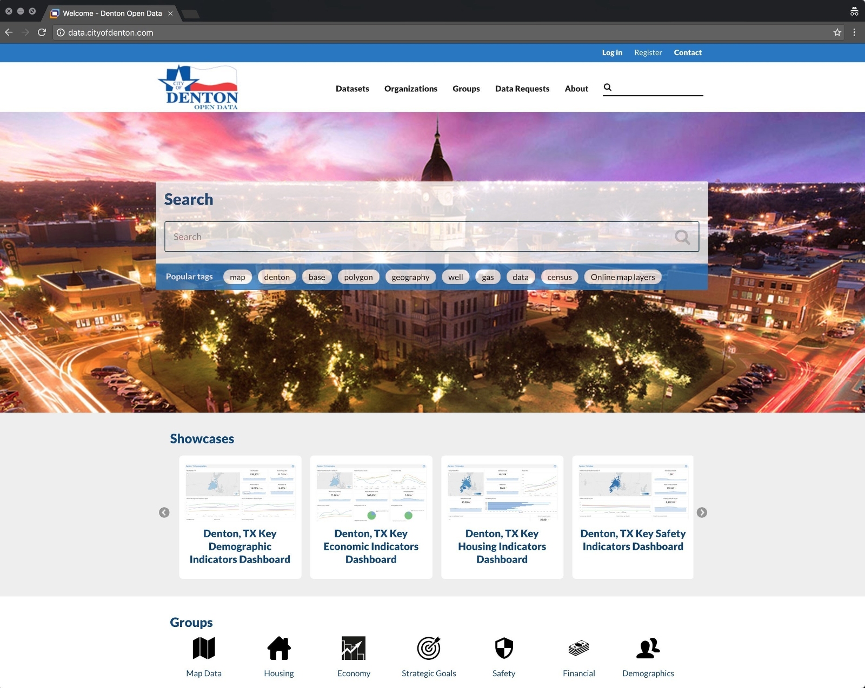Click the Log in link
865x688 pixels.
pyautogui.click(x=611, y=52)
